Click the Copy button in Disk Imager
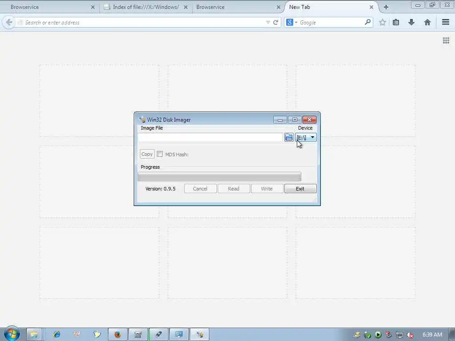This screenshot has height=341, width=455. pos(147,154)
